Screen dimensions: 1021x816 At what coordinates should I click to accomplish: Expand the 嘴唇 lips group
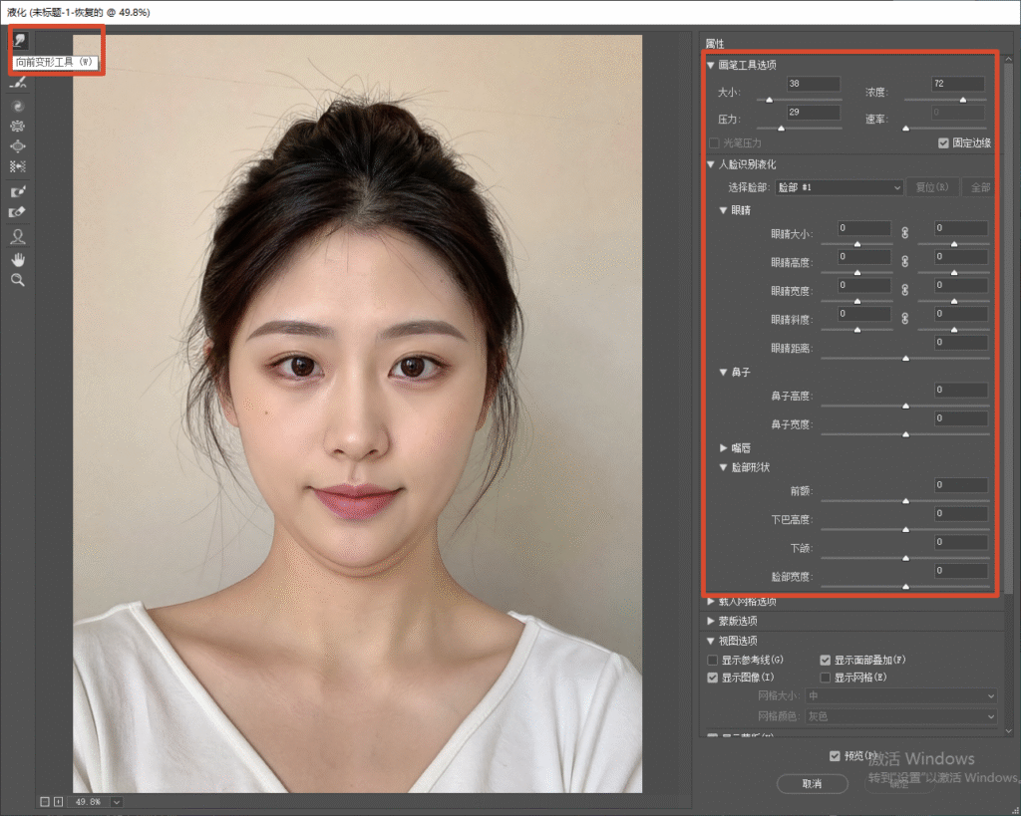click(723, 447)
